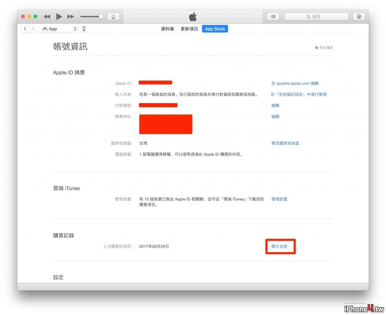Open the iPhone device icon
Image resolution: width=386 pixels, height=315 pixels.
click(x=84, y=29)
